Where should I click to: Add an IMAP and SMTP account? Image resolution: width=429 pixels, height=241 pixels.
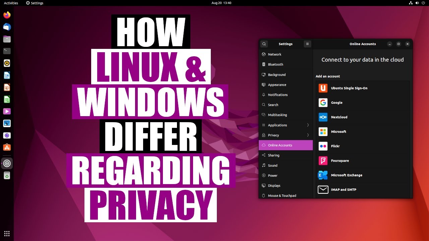tap(363, 190)
